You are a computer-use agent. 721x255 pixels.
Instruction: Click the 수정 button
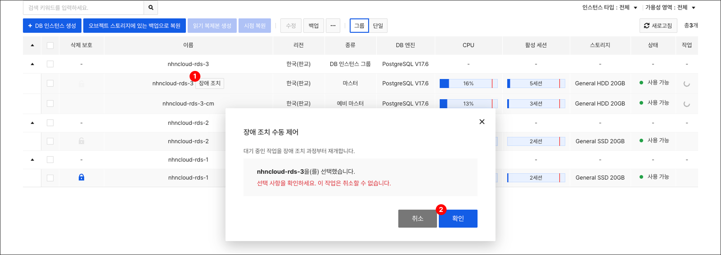[x=291, y=26]
